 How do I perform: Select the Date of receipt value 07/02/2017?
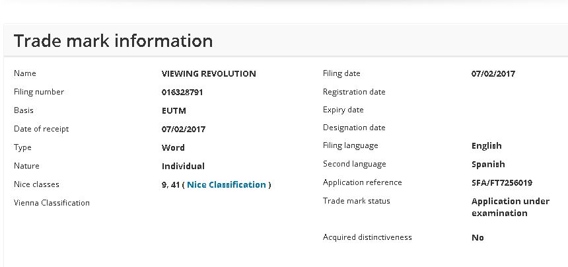coord(184,130)
